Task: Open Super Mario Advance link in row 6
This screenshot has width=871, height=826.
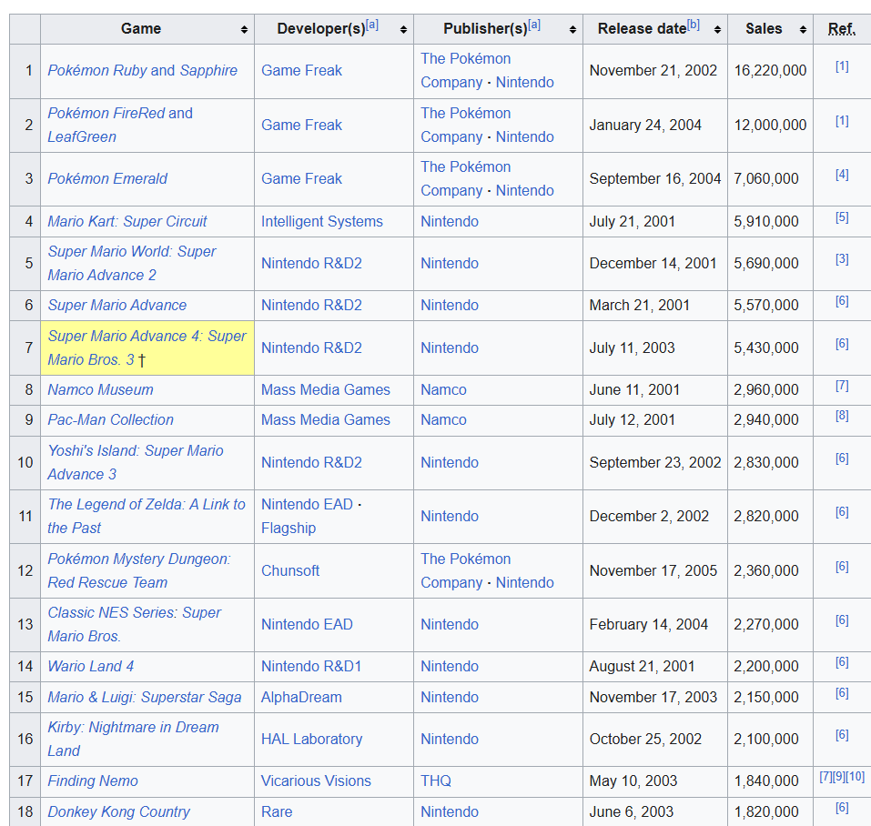Action: pos(117,306)
